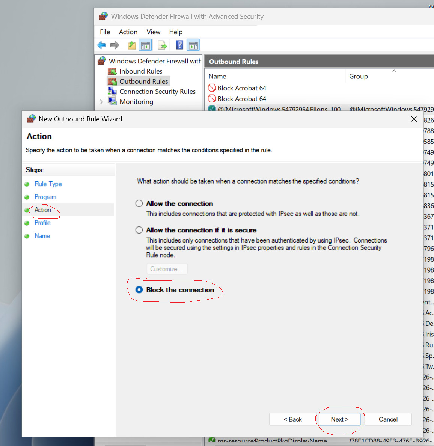Click the Inbound Rules icon in tree
The height and width of the screenshot is (446, 434).
pos(112,71)
